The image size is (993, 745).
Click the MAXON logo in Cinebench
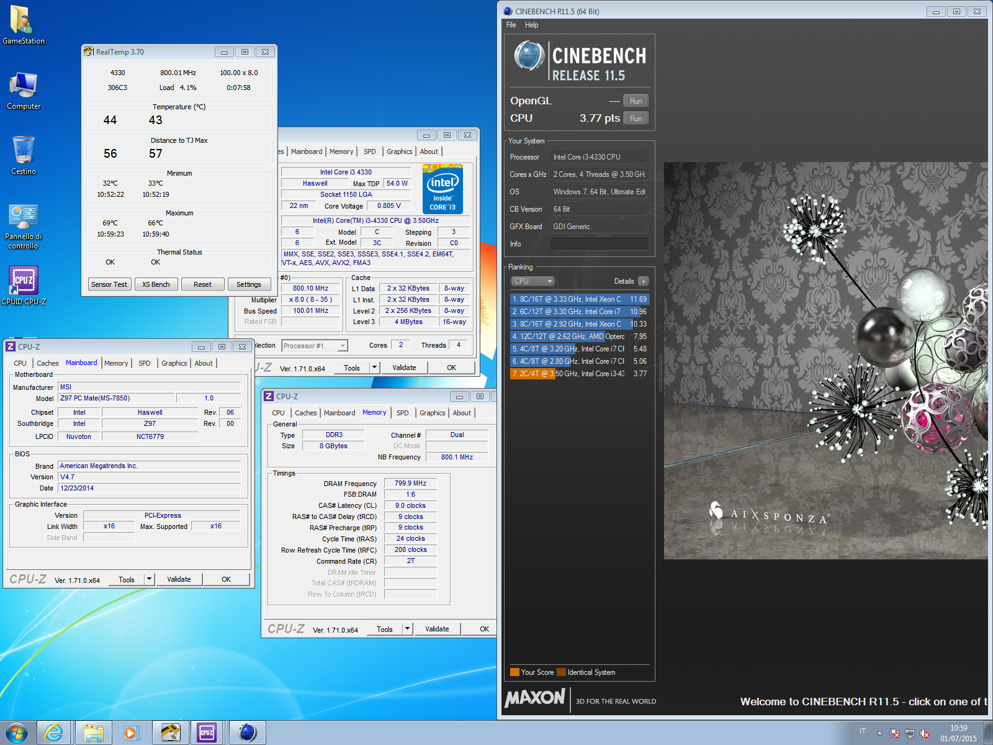(x=535, y=698)
